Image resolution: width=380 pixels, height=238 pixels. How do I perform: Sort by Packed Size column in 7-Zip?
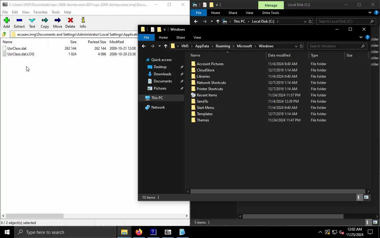click(x=97, y=42)
